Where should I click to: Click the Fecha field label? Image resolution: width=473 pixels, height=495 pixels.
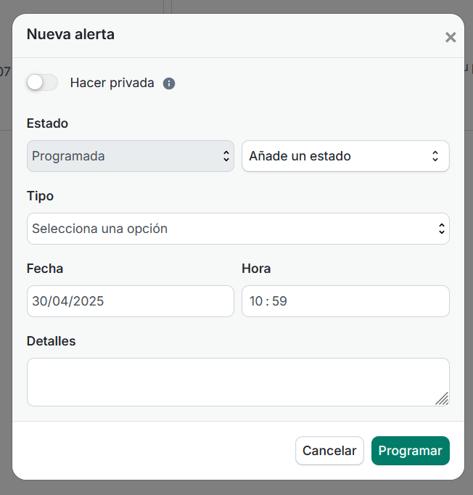pyautogui.click(x=45, y=269)
